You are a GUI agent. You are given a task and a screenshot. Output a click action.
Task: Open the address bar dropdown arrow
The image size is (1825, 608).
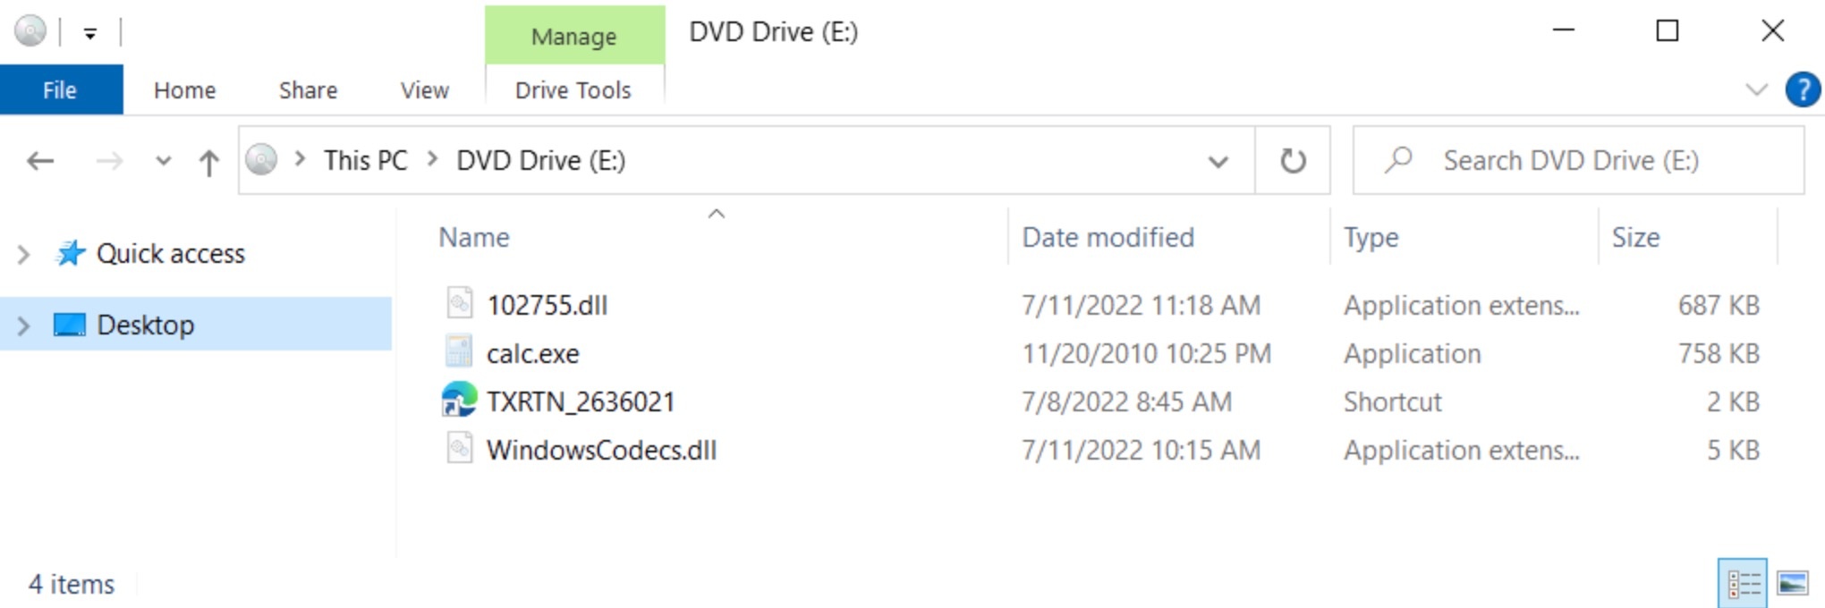click(1218, 161)
